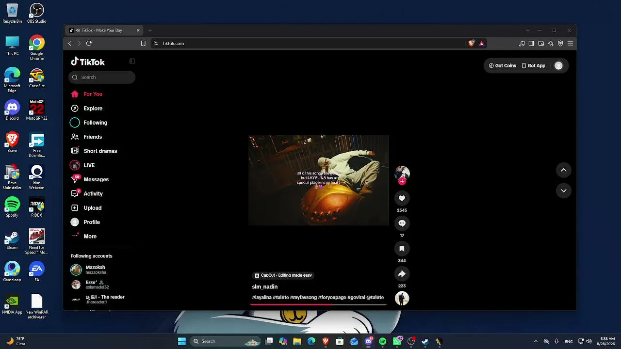Pause the playing video thumbnail

click(319, 180)
